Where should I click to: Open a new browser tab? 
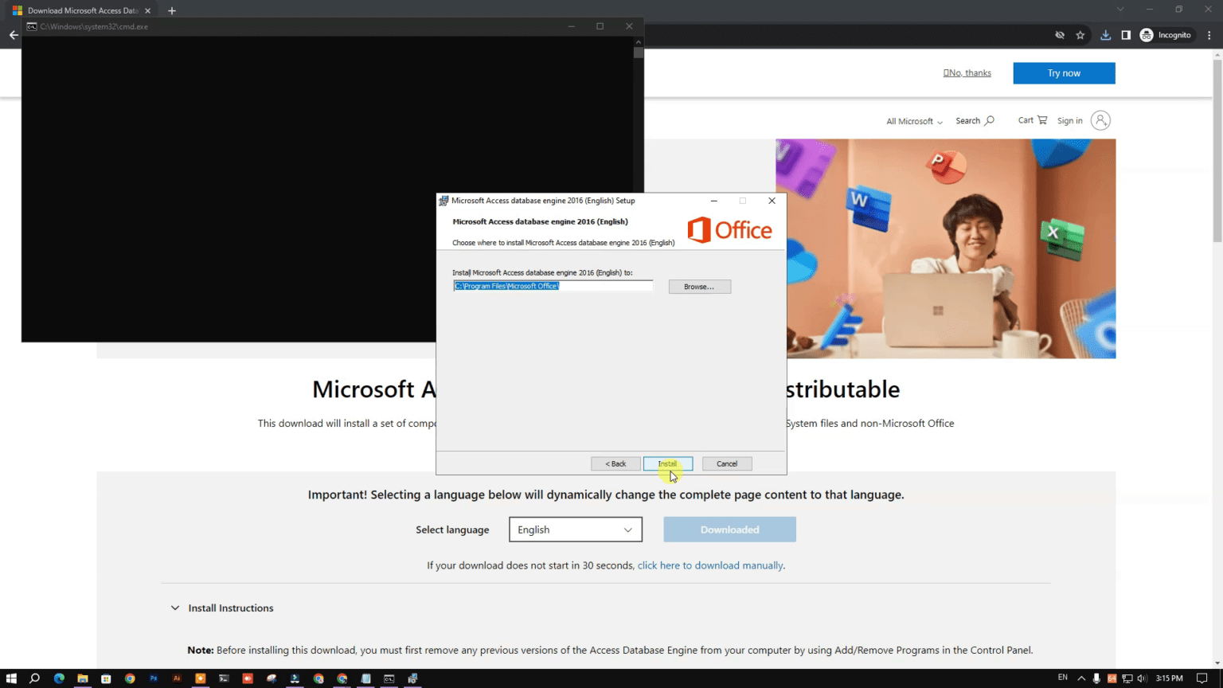172,10
